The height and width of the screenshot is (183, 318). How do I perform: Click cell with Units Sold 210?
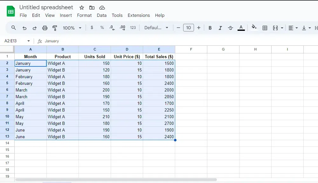pyautogui.click(x=95, y=117)
